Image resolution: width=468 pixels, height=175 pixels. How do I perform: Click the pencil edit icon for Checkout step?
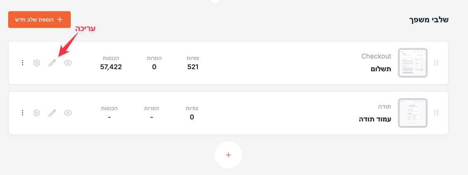(52, 63)
